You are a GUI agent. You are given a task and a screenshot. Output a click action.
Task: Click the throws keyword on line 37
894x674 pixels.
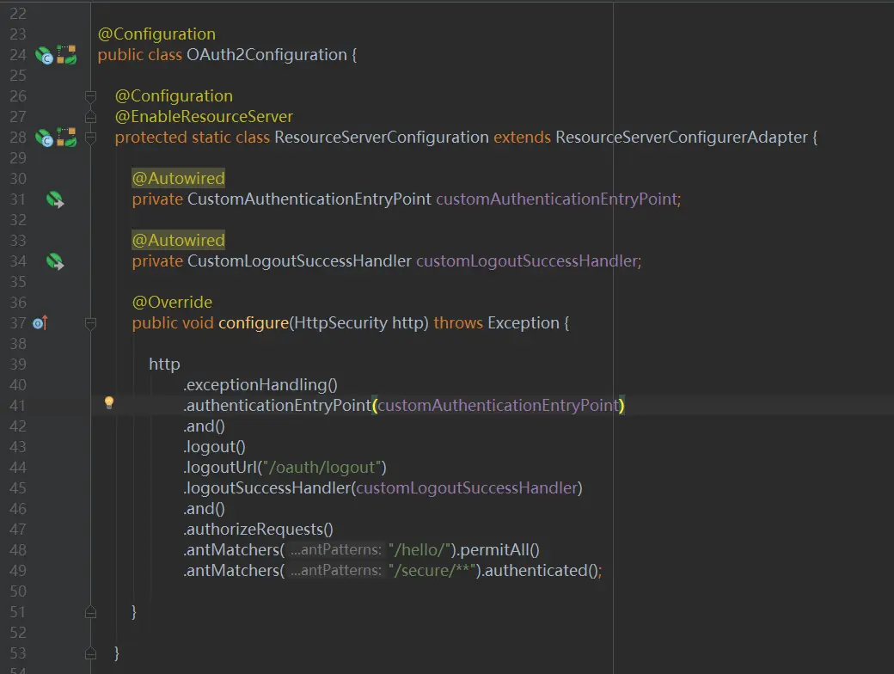[458, 323]
